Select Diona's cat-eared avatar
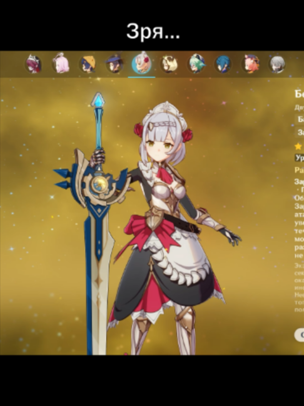The height and width of the screenshot is (406, 304). click(250, 64)
